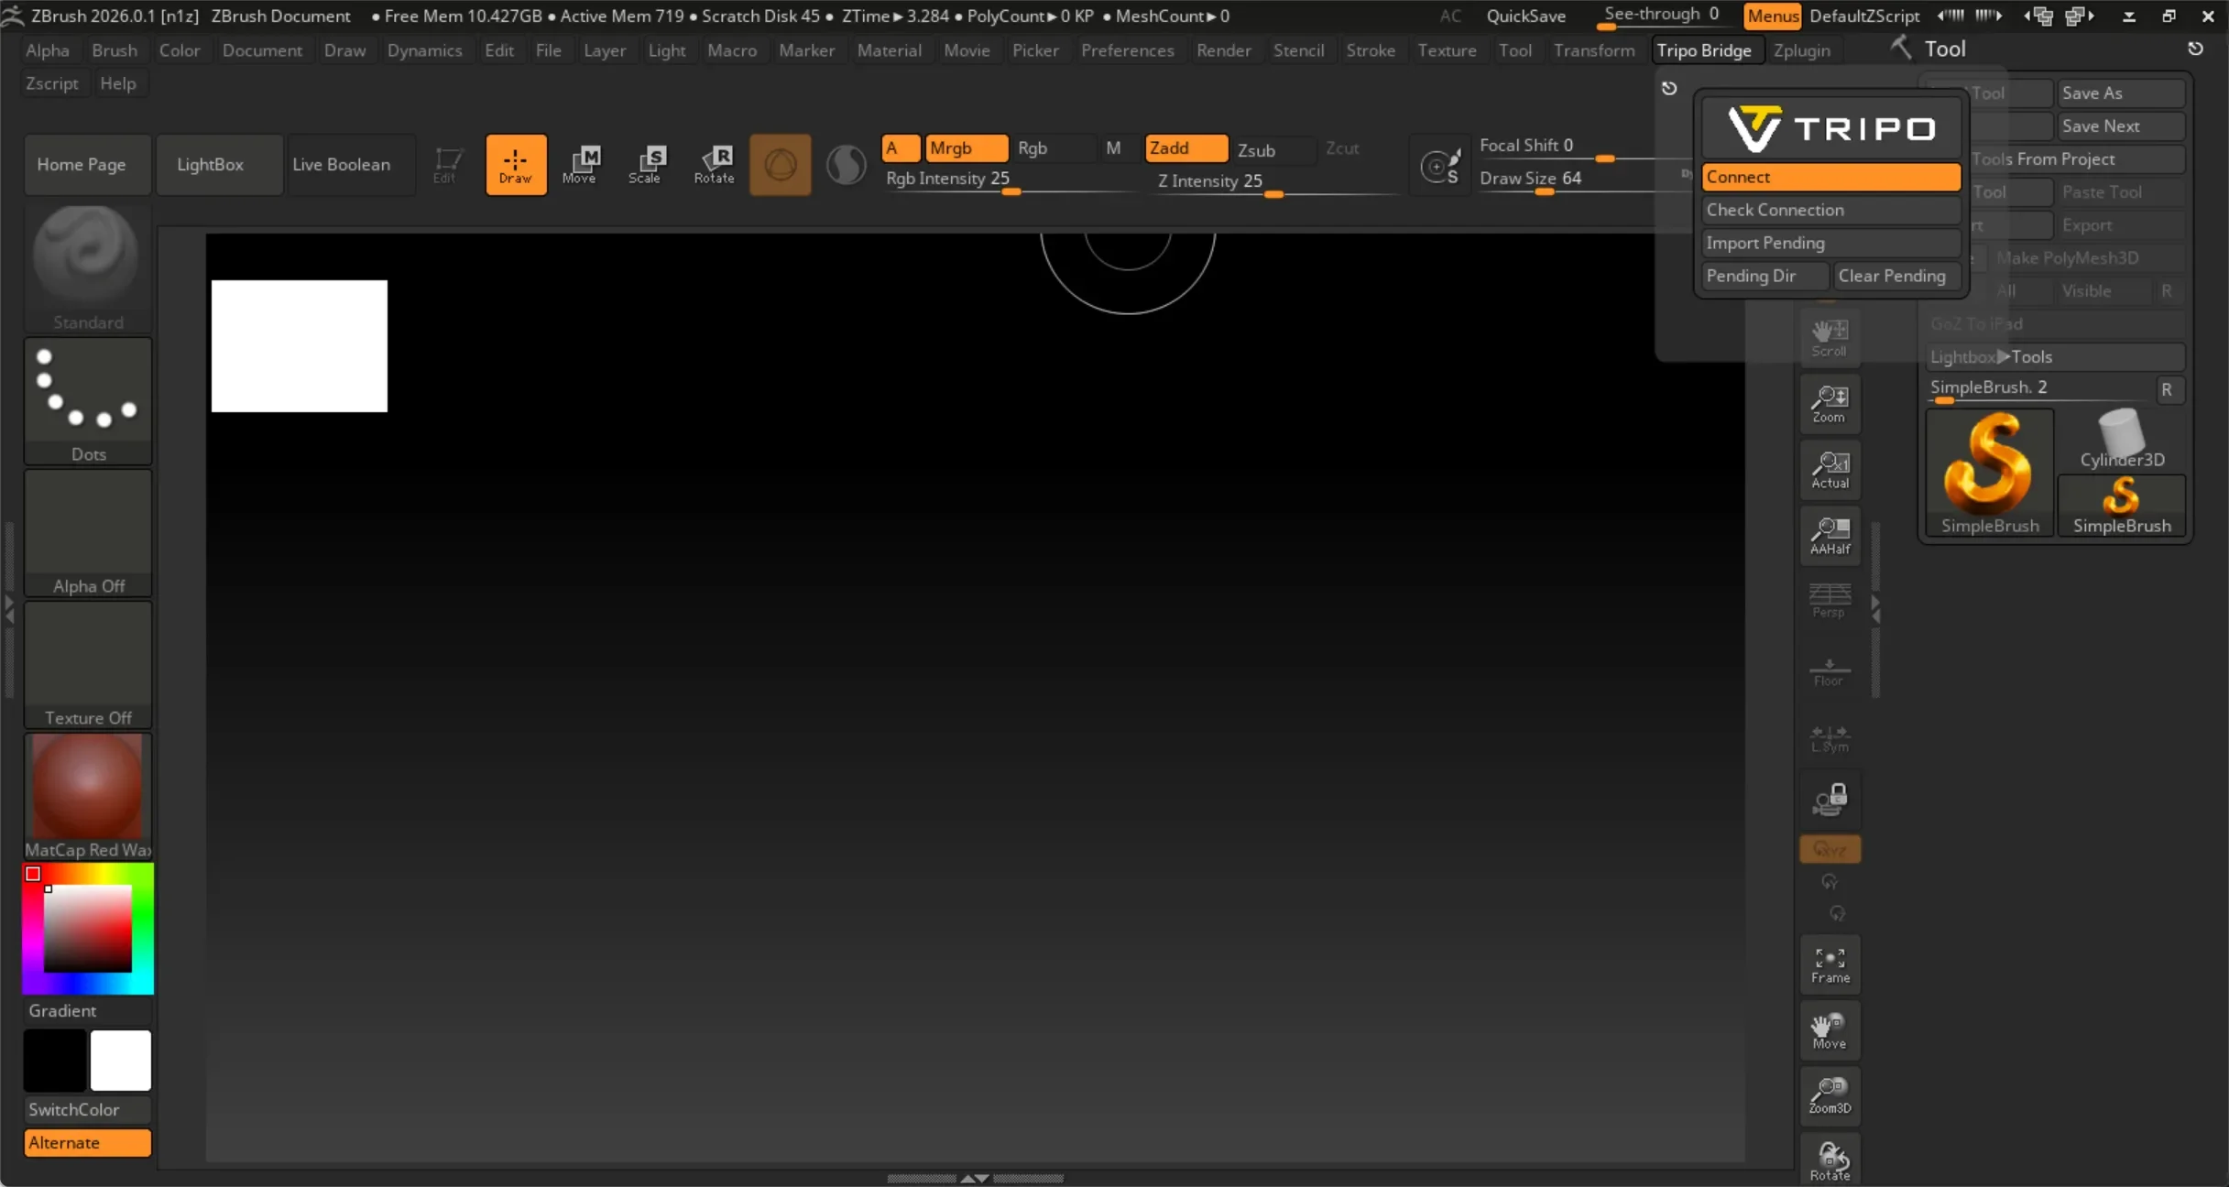This screenshot has width=2229, height=1187.
Task: Open the Texture Off selector
Action: [88, 665]
